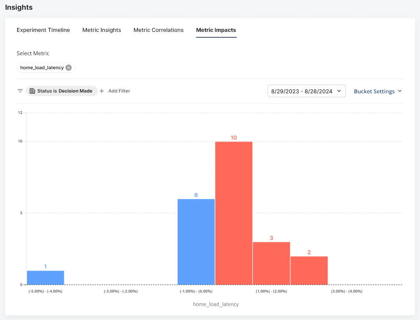Remove the home_load_latency metric chip
The width and height of the screenshot is (420, 320).
[x=69, y=68]
